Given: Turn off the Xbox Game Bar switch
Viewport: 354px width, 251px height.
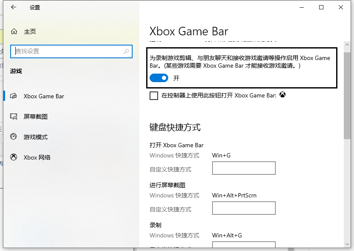Looking at the screenshot, I should coord(159,78).
